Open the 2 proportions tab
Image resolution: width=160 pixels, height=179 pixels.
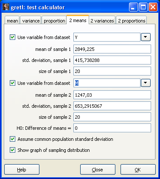(132, 20)
